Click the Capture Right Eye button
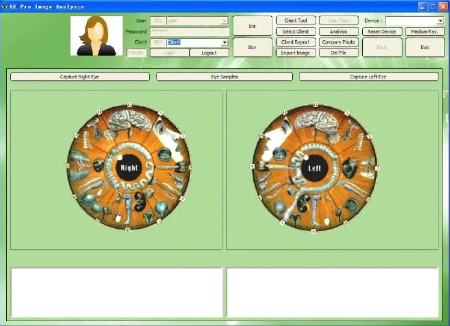Image resolution: width=450 pixels, height=326 pixels. pyautogui.click(x=80, y=77)
